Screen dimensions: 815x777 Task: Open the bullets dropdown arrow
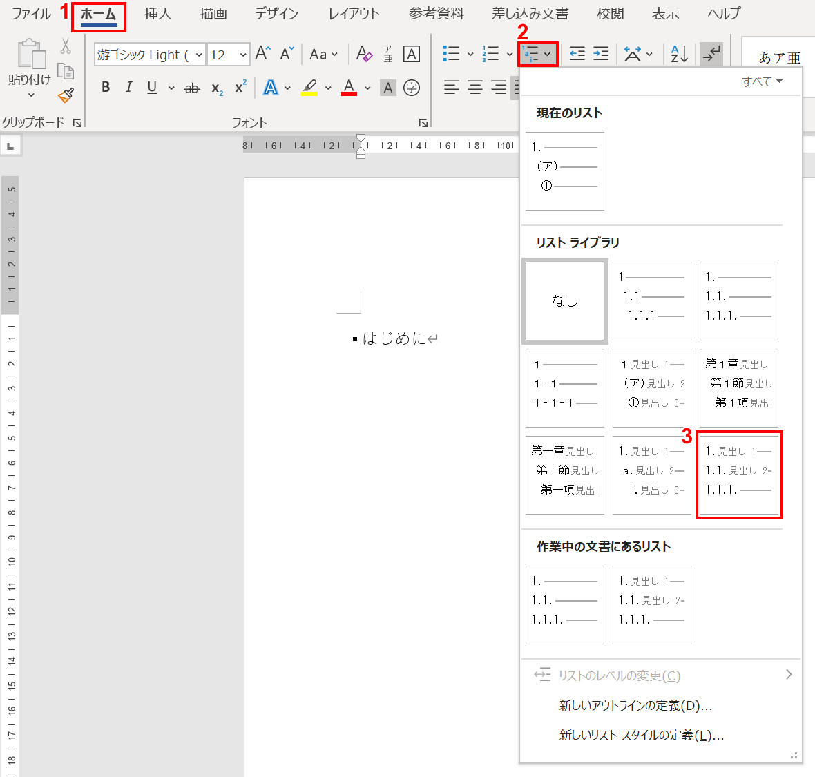[470, 54]
